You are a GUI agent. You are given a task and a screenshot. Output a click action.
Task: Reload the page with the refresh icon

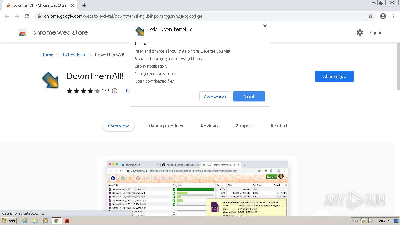coord(27,16)
